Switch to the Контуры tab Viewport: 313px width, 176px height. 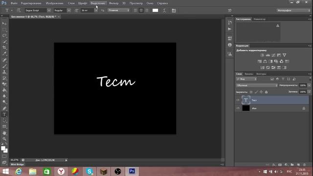pos(261,74)
